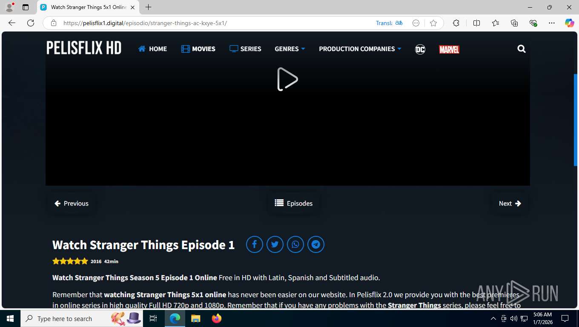The image size is (579, 327).
Task: Add this page to favorites star
Action: [x=433, y=23]
